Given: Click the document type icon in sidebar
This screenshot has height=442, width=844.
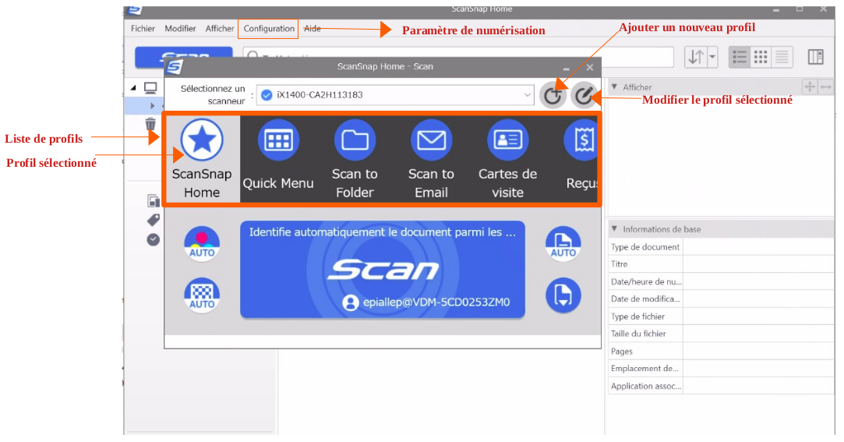Looking at the screenshot, I should pyautogui.click(x=154, y=201).
